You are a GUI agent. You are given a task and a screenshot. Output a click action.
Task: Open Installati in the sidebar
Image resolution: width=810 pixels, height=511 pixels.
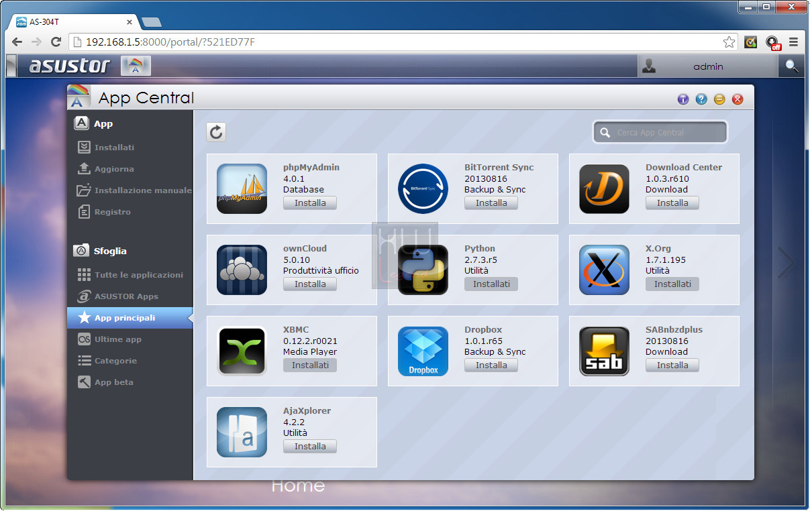point(114,148)
